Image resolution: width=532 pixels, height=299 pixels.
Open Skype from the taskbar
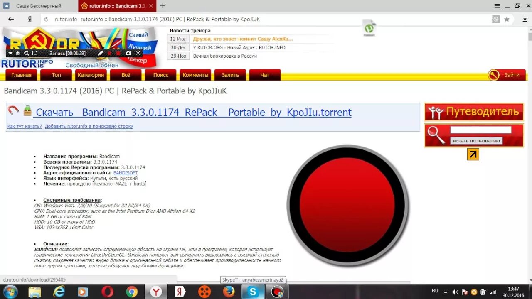pyautogui.click(x=253, y=292)
